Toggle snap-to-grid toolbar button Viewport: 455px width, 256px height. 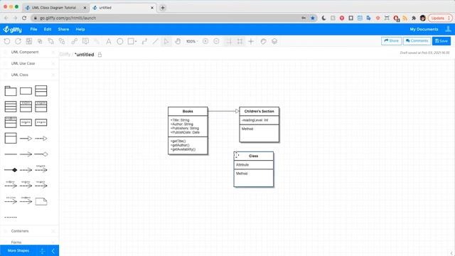click(x=229, y=41)
